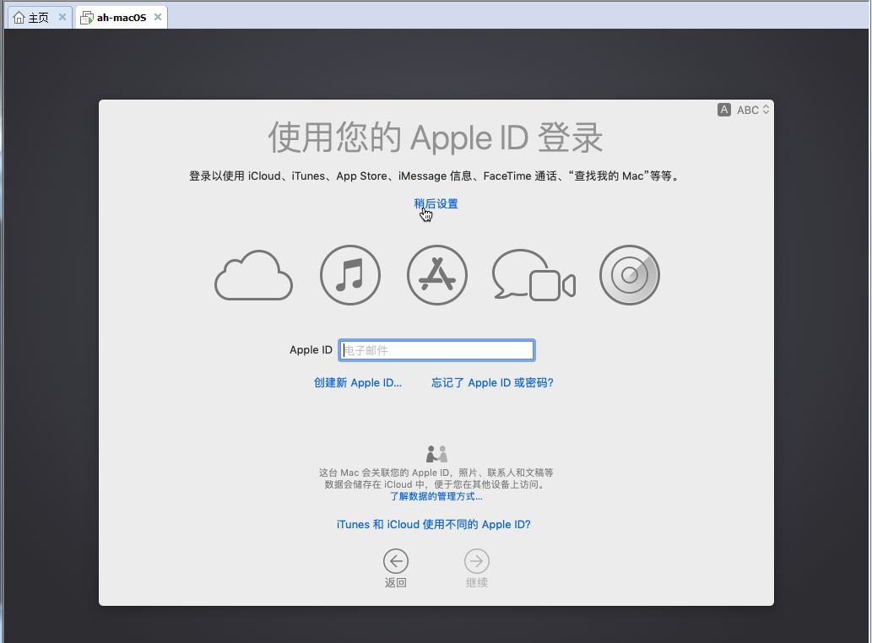
Task: Close the ah-macOS tab
Action: (156, 17)
